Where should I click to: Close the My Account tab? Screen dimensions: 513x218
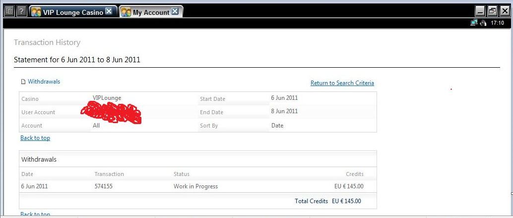tap(175, 12)
